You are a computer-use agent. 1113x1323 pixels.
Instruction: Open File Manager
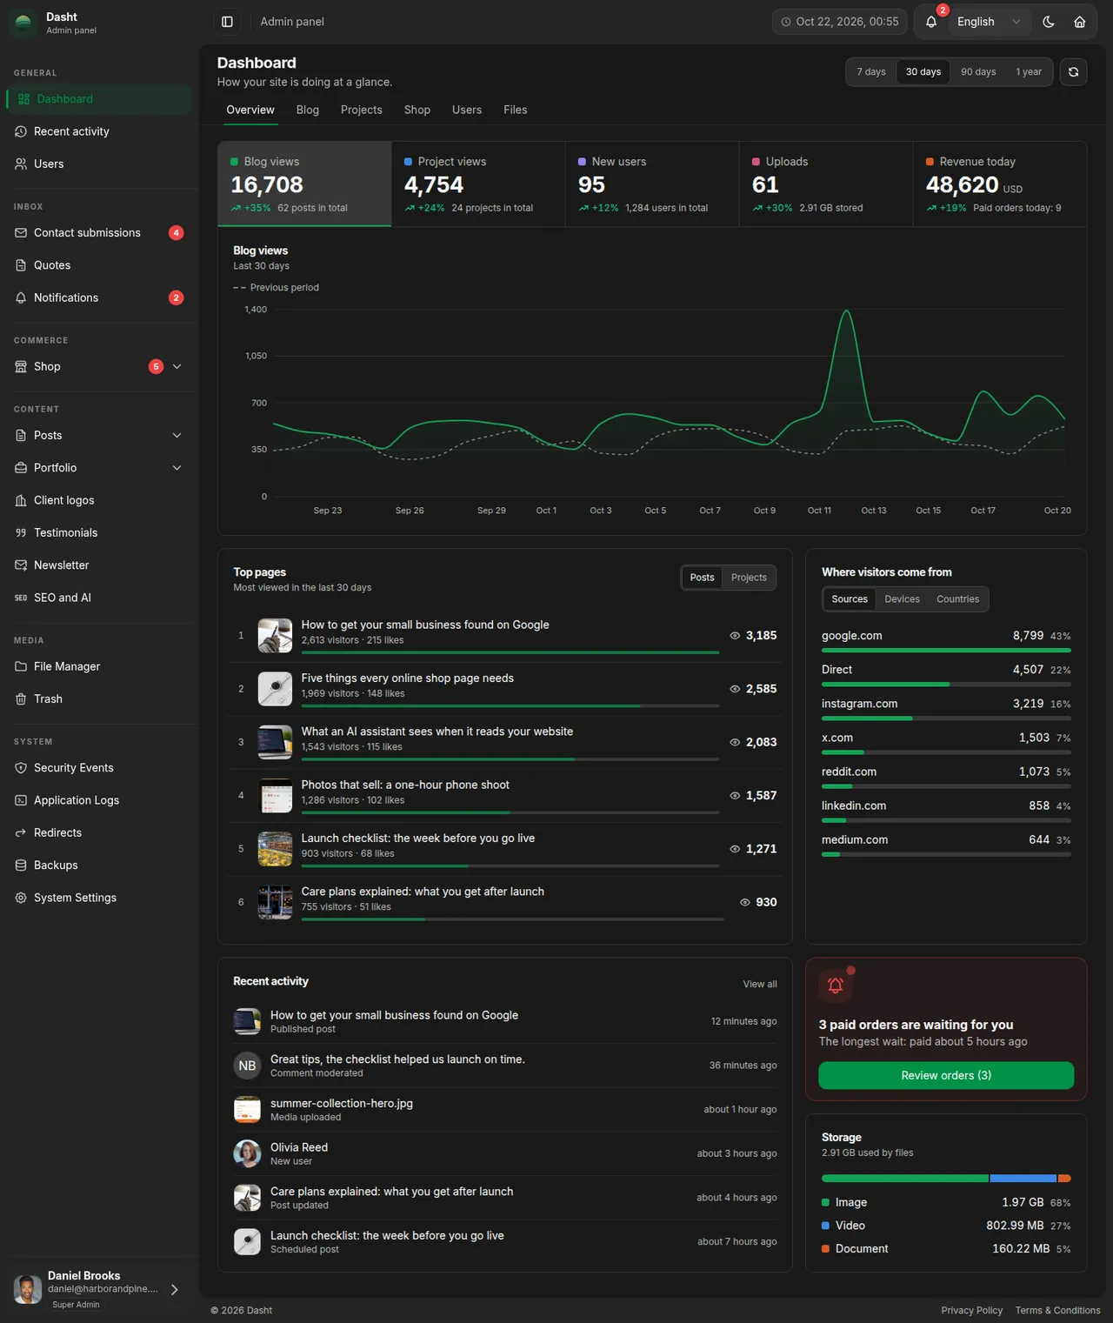coord(99,666)
